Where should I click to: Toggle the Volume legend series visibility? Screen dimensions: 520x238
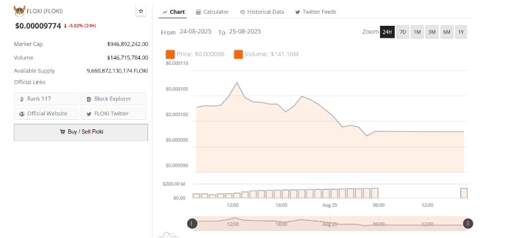266,54
